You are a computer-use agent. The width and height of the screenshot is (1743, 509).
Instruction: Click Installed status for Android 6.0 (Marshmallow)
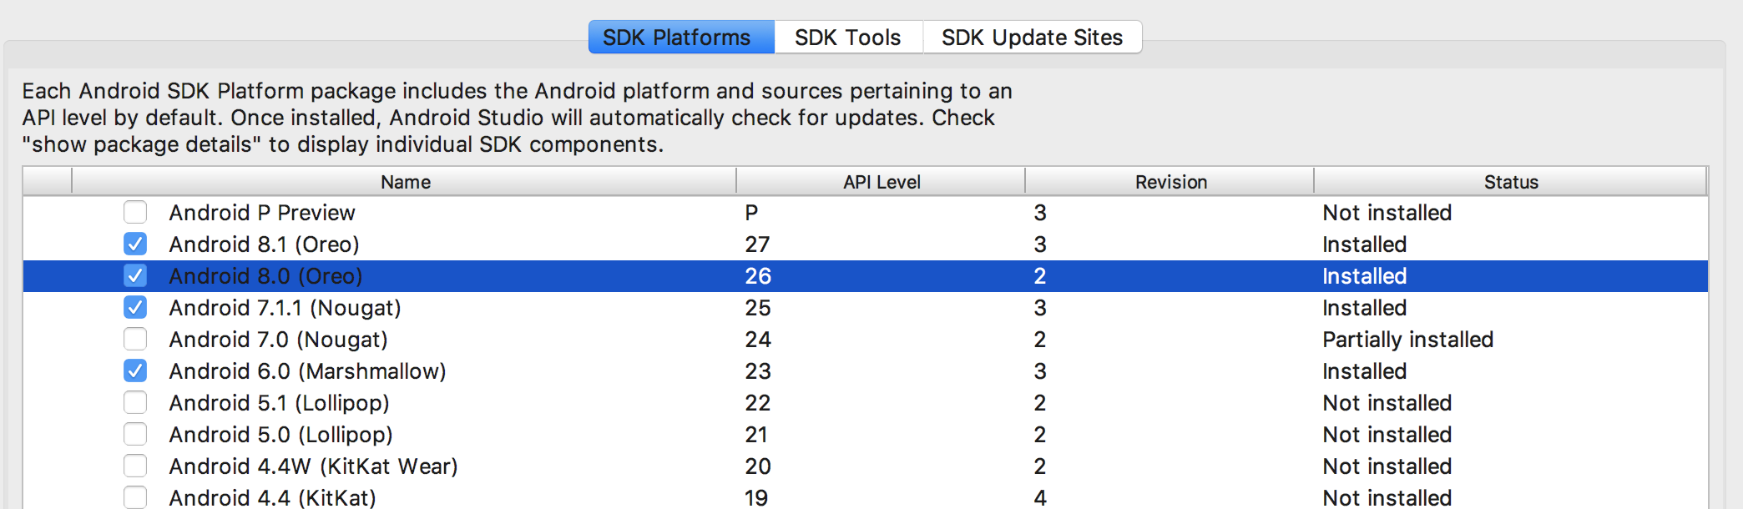tap(1364, 371)
